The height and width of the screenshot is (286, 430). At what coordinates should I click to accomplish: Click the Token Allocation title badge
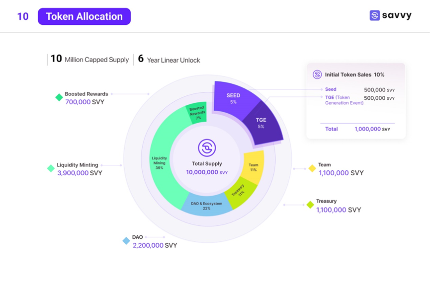tap(84, 16)
